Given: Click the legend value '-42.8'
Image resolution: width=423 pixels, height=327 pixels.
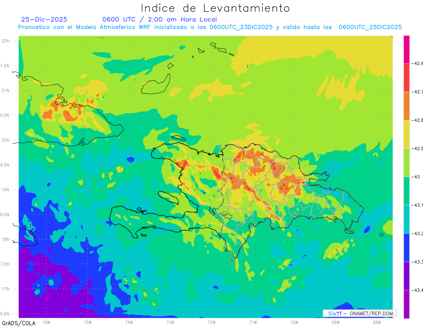Looking at the screenshot, I should 417,120.
